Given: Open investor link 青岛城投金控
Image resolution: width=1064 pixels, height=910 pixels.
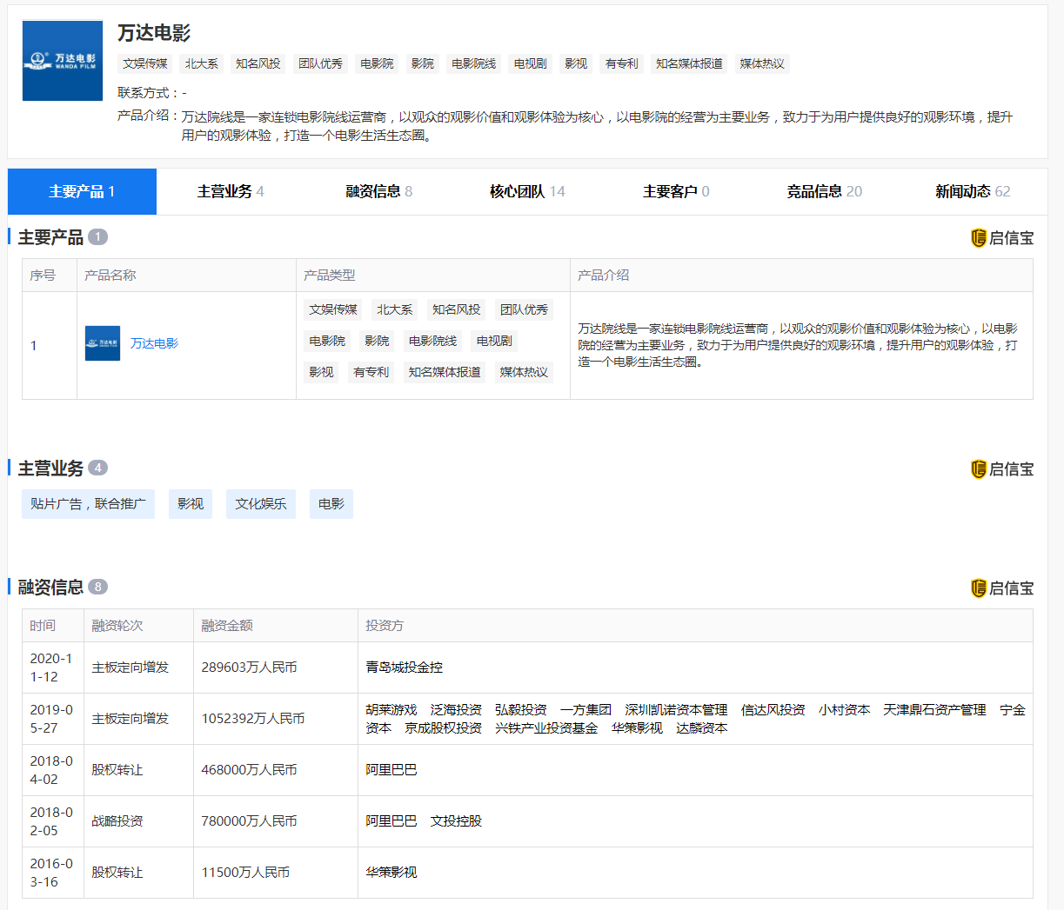Looking at the screenshot, I should [405, 668].
